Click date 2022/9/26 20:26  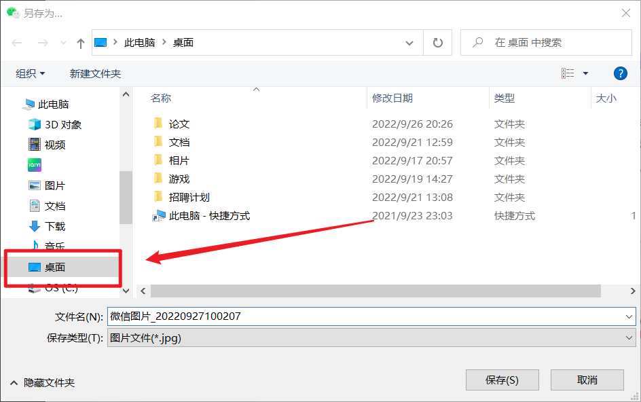(x=412, y=124)
